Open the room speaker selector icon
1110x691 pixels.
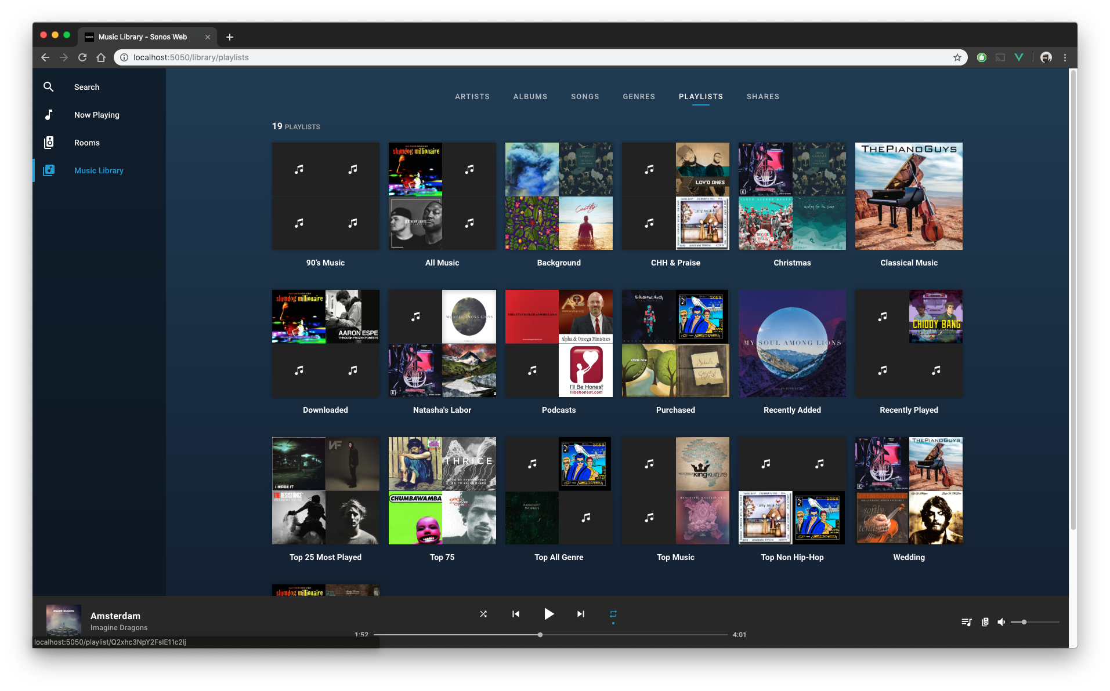click(985, 622)
